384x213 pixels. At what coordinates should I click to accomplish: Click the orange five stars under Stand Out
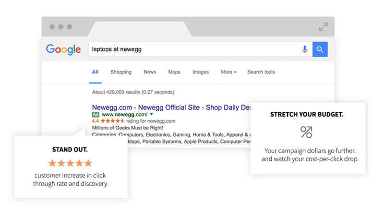pos(70,163)
